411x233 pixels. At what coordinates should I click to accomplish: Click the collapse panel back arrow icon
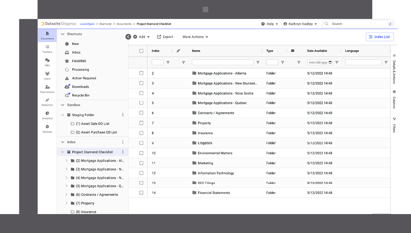coord(128,37)
